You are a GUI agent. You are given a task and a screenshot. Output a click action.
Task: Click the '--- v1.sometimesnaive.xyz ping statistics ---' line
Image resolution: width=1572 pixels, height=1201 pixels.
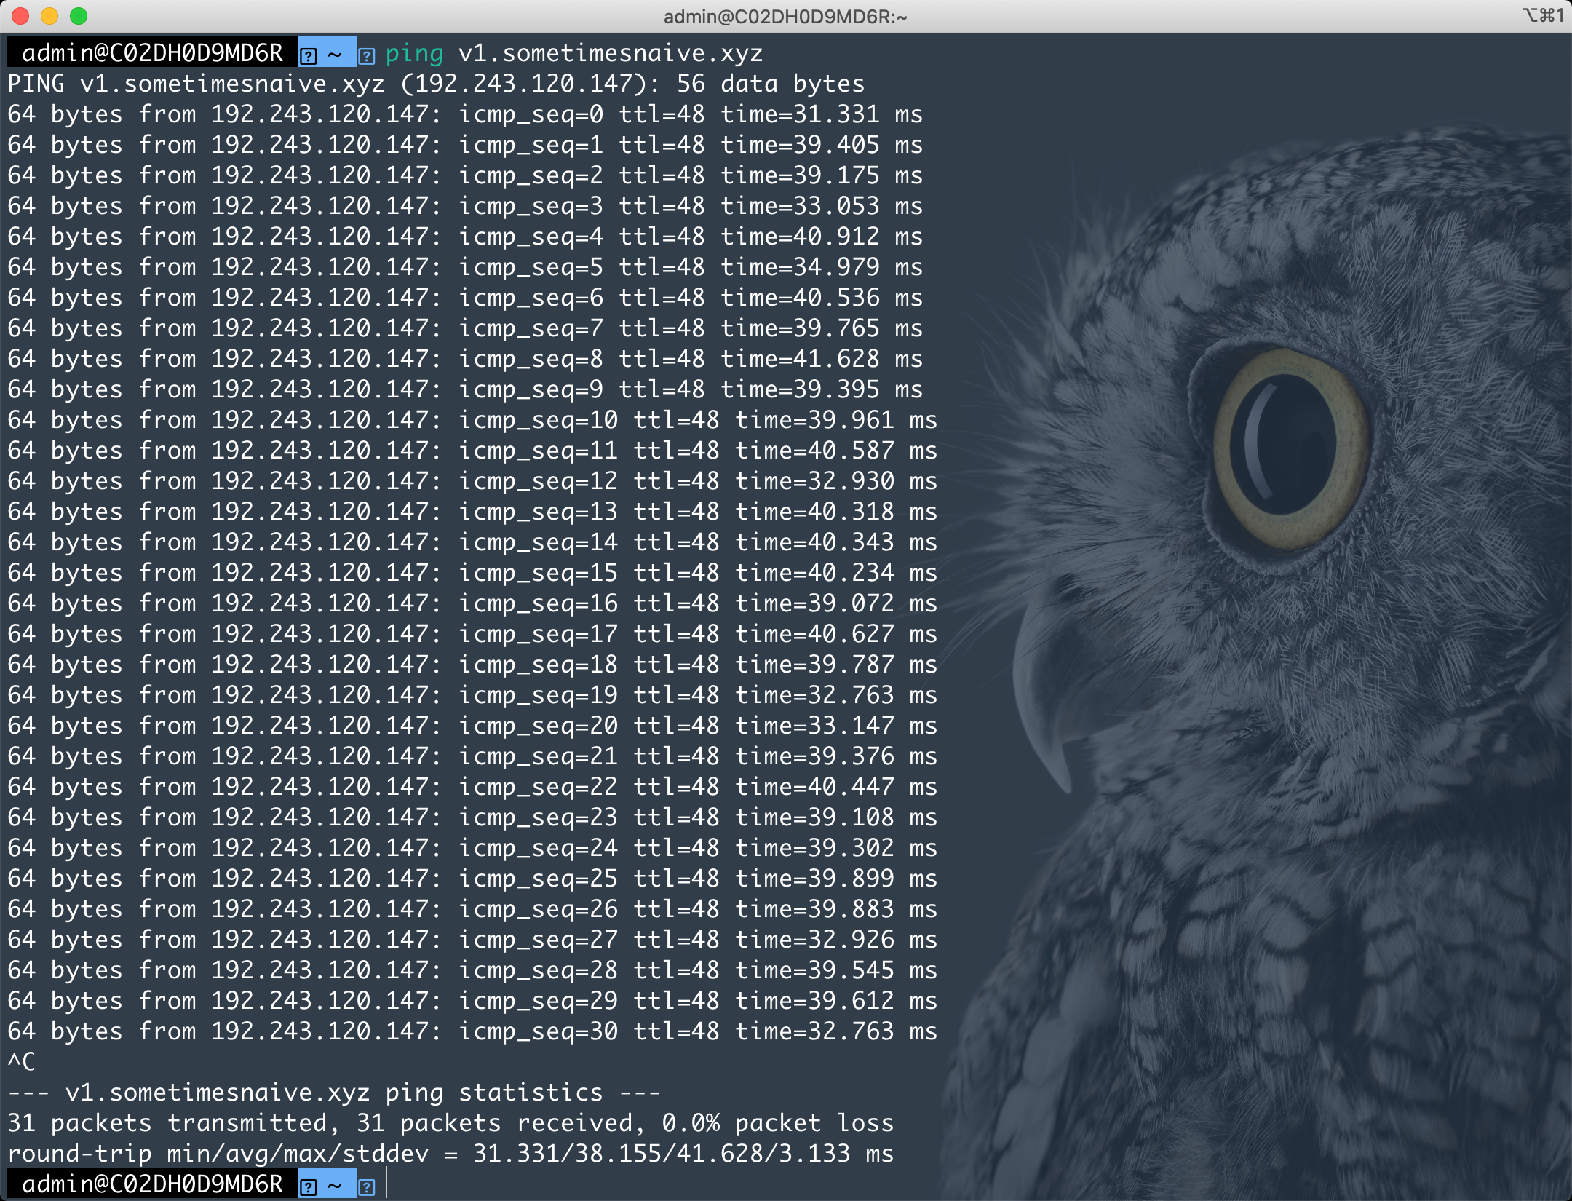[x=334, y=1093]
